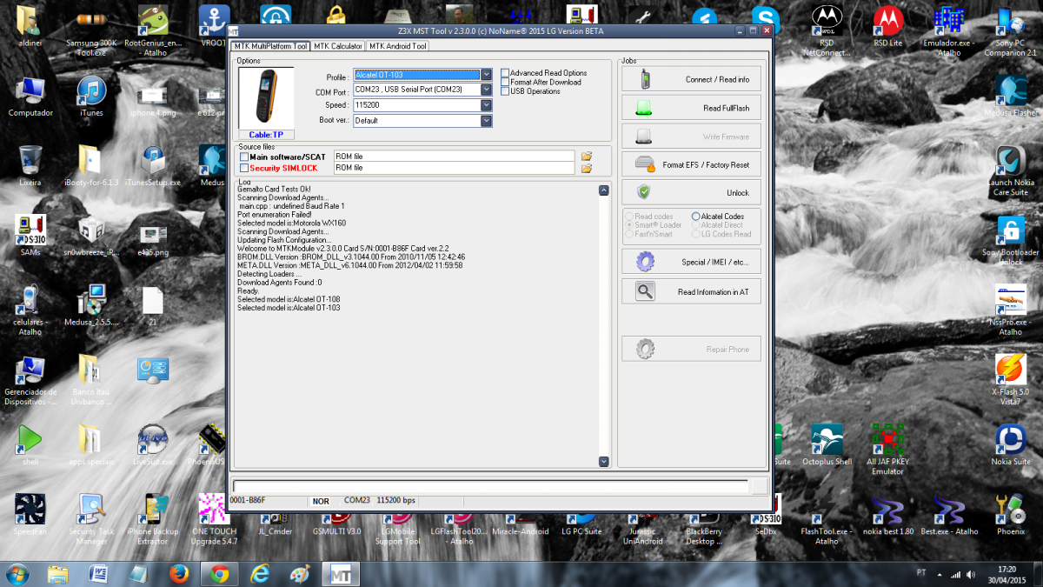This screenshot has width=1043, height=587.
Task: Open the Windows Start menu
Action: pos(17,574)
